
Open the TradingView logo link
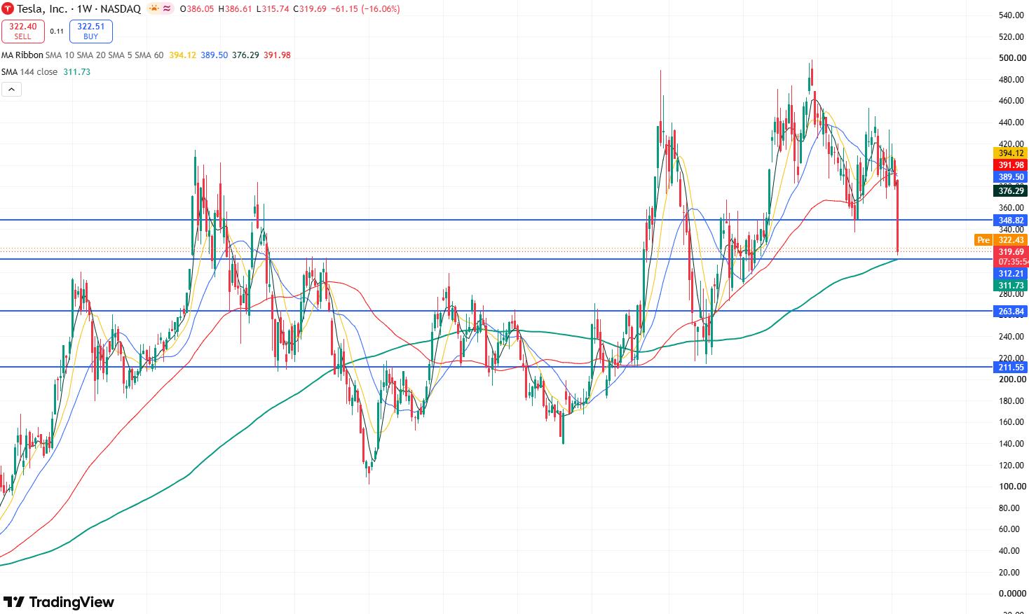pos(59,602)
